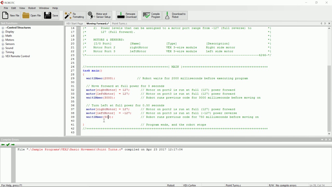This screenshot has height=187, width=332.
Task: Expand the Motors function group
Action: (3, 40)
